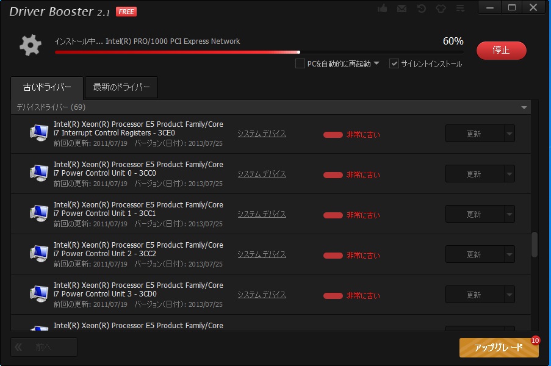Click the red status pill for 3CE0 row
This screenshot has height=366, width=551.
pos(333,135)
